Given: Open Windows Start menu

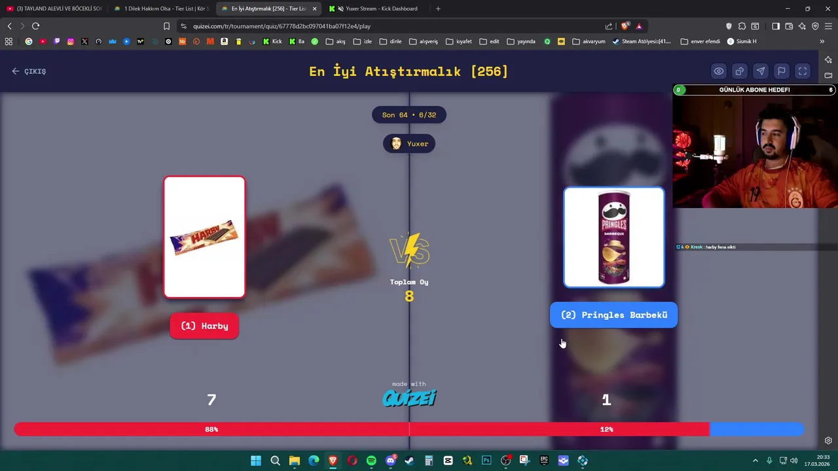Looking at the screenshot, I should click(256, 461).
